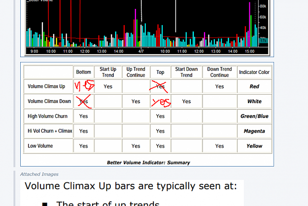Click the 'Volume Climax Down' row label
308x206 pixels.
click(x=49, y=101)
